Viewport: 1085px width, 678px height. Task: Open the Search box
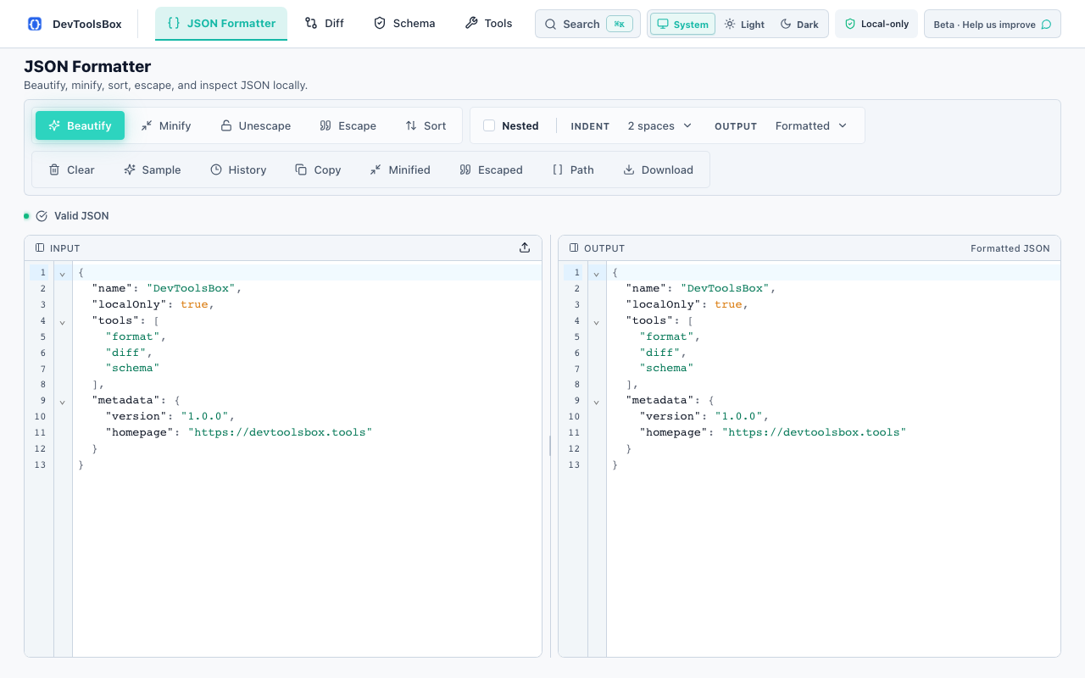click(587, 24)
